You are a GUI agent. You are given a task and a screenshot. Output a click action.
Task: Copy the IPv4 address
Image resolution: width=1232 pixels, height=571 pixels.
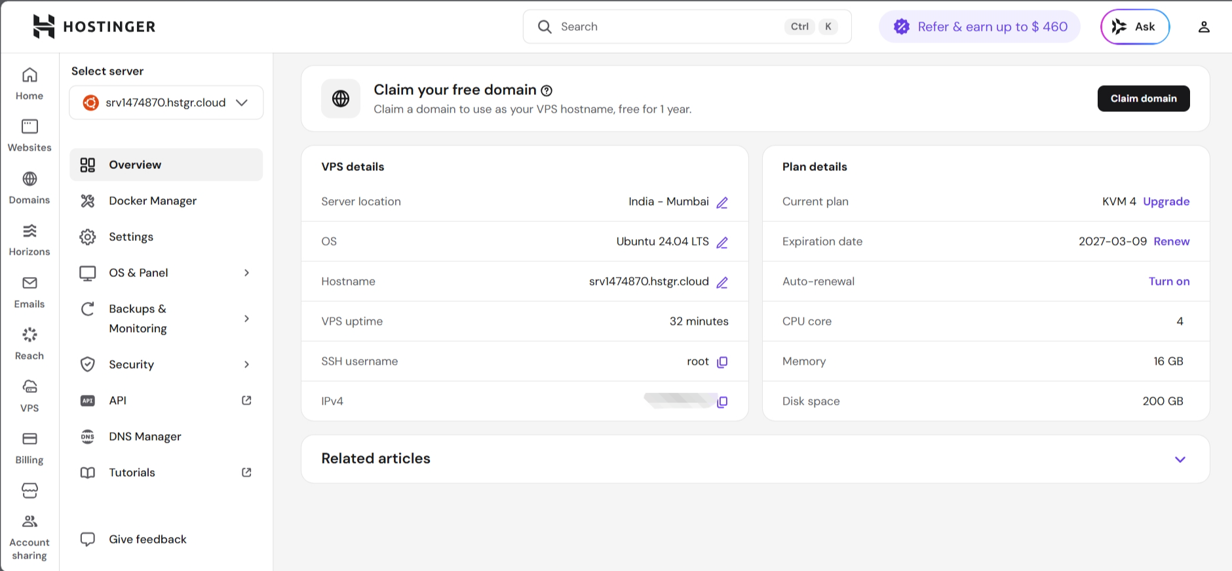(x=722, y=402)
